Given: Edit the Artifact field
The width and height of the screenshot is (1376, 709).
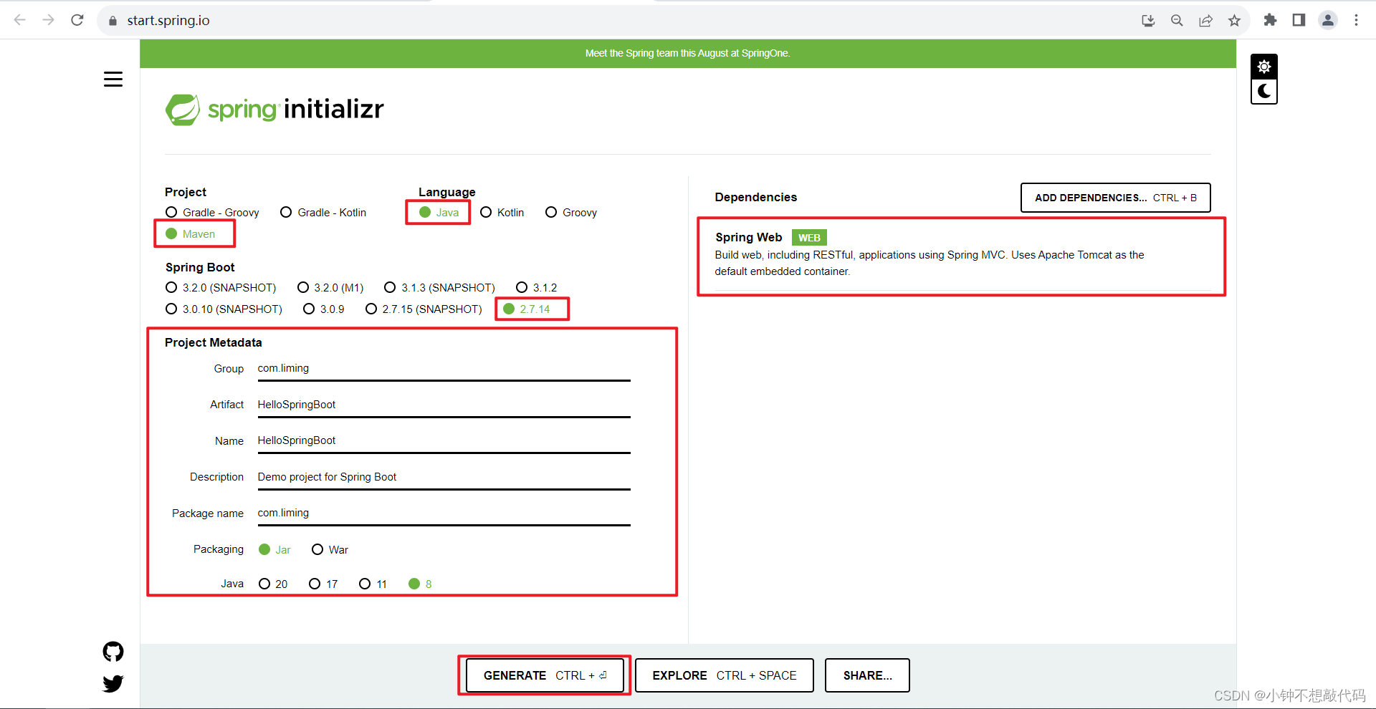Looking at the screenshot, I should click(x=444, y=405).
